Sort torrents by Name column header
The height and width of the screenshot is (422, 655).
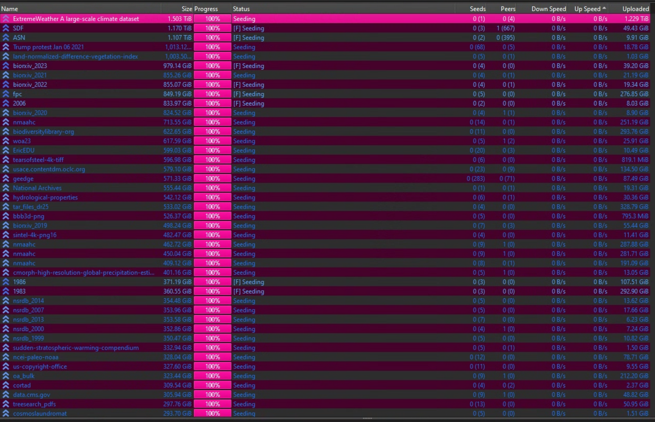[10, 9]
